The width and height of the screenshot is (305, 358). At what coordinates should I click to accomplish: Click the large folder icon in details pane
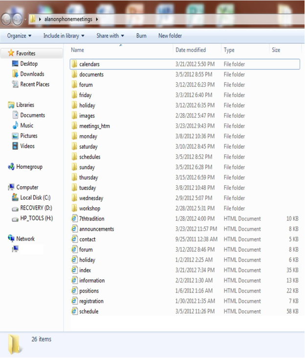(15, 344)
